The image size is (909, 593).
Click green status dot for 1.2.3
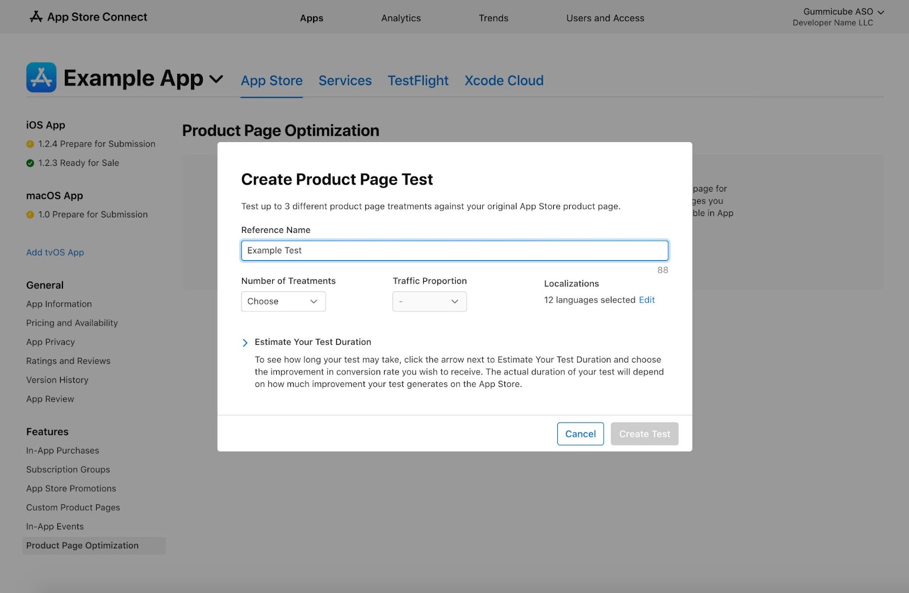30,163
